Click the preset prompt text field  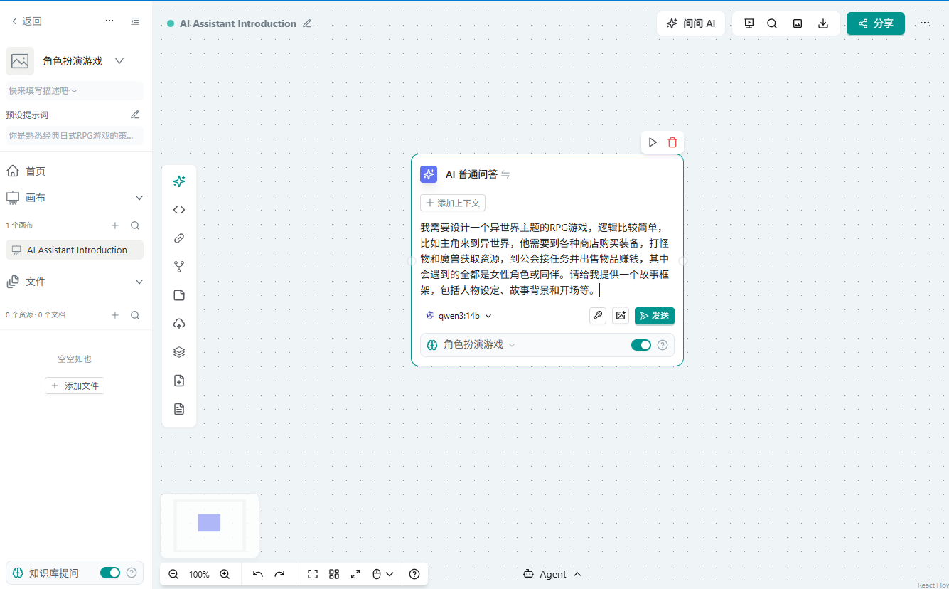pyautogui.click(x=75, y=135)
